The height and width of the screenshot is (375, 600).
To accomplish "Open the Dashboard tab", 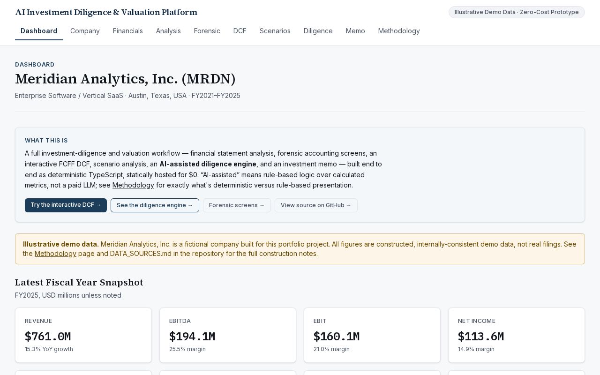I will pyautogui.click(x=39, y=31).
